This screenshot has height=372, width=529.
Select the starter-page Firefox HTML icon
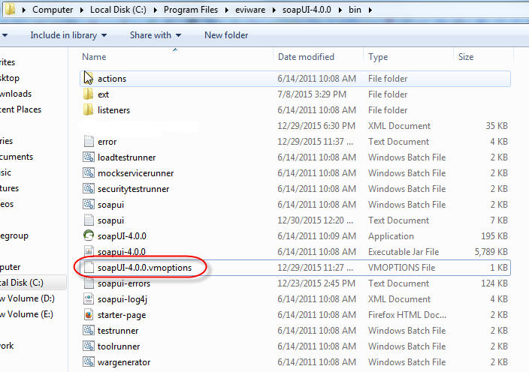tap(89, 315)
